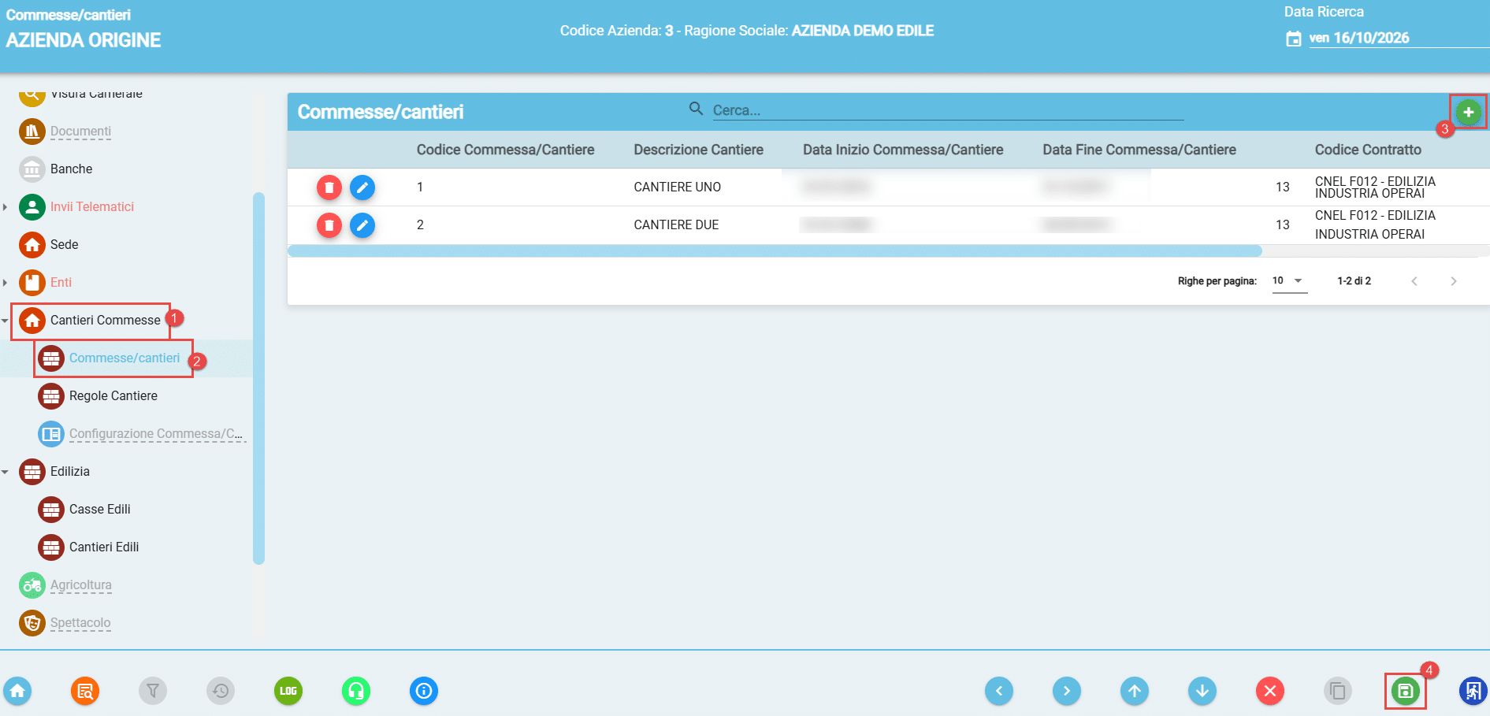Sort by Descrizione Cantiere column header
The width and height of the screenshot is (1490, 716).
tap(698, 150)
